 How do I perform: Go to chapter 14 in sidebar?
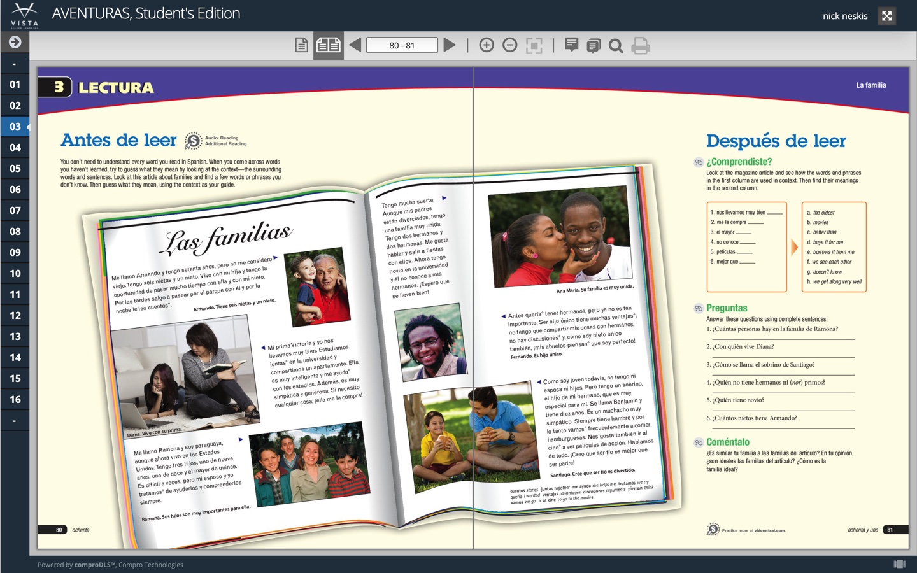click(x=15, y=358)
